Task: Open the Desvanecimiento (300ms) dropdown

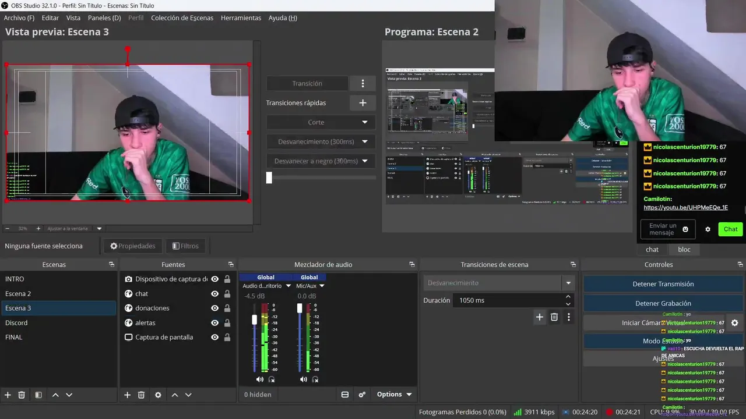Action: [321, 141]
